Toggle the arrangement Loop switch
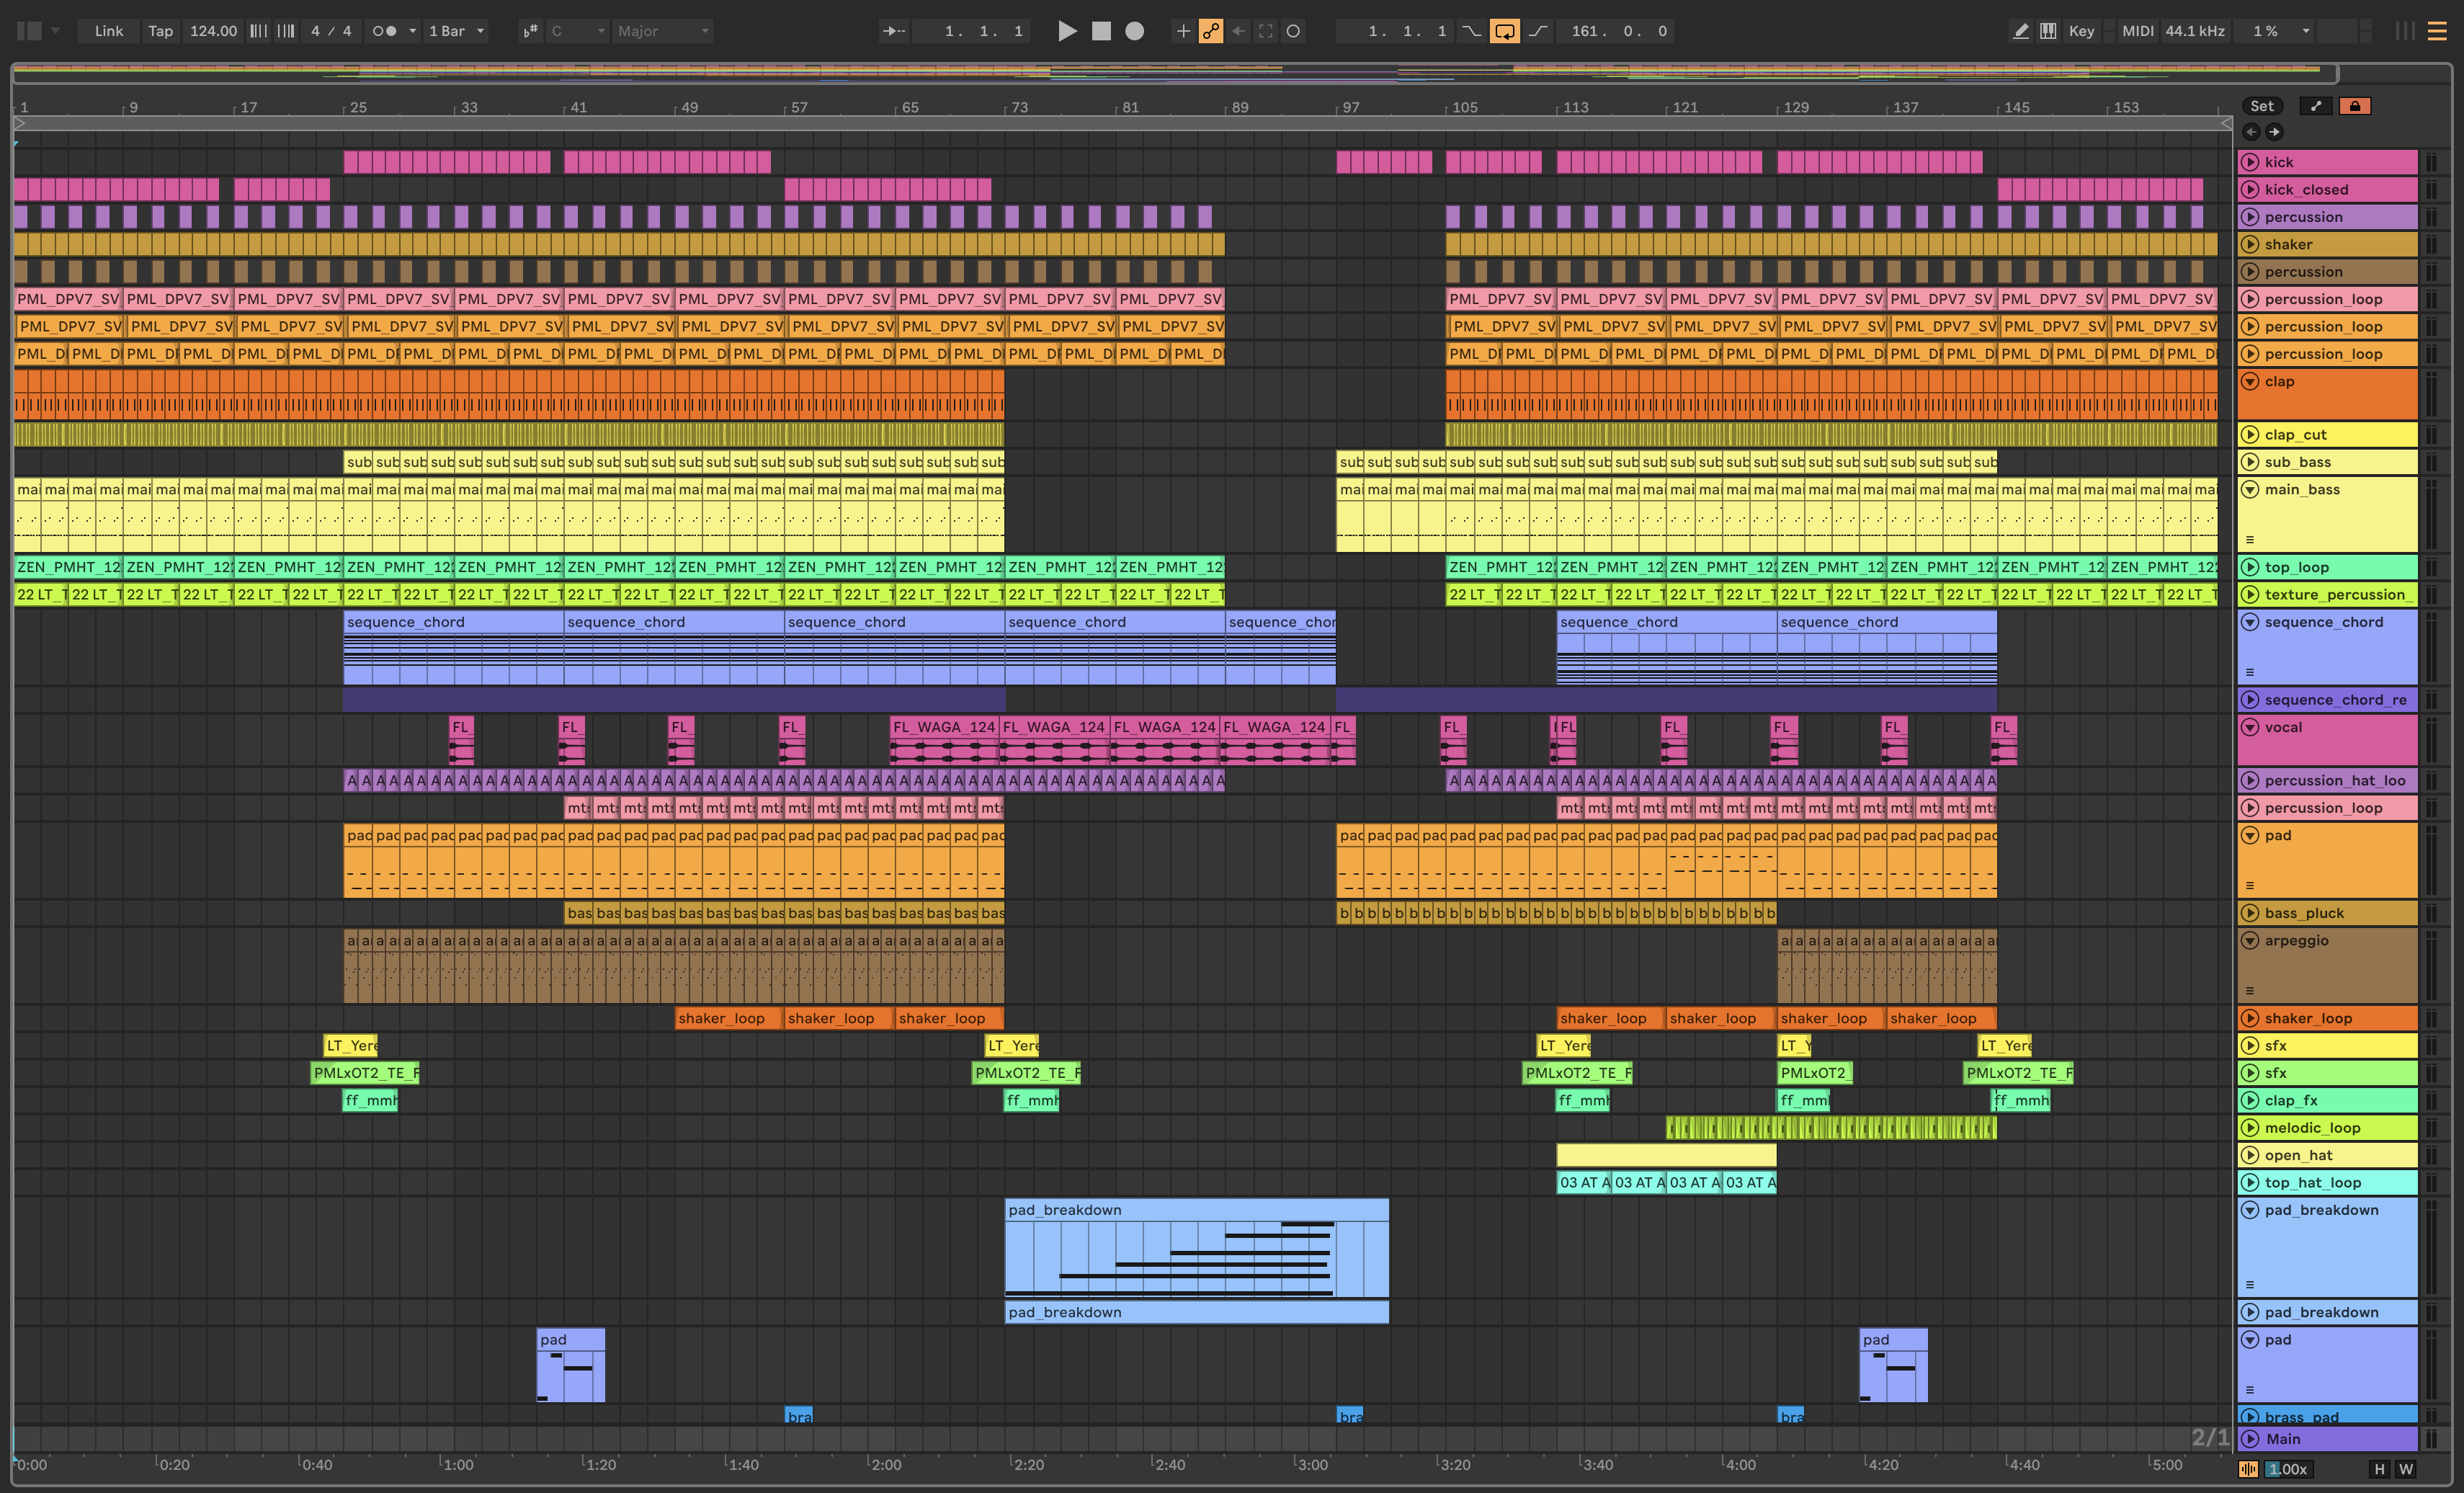The image size is (2464, 1493). click(1504, 31)
